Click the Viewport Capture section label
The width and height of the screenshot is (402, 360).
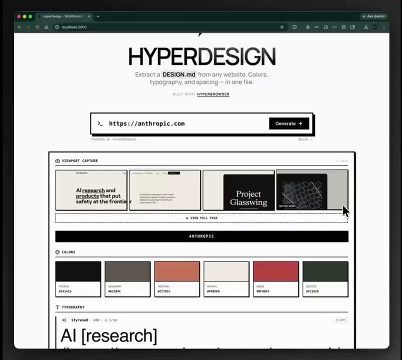click(79, 161)
